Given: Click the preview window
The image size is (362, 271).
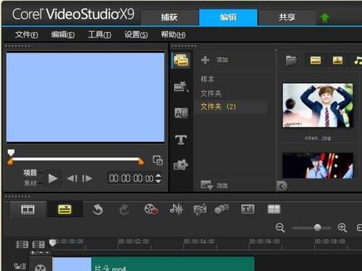Looking at the screenshot, I should point(85,97).
